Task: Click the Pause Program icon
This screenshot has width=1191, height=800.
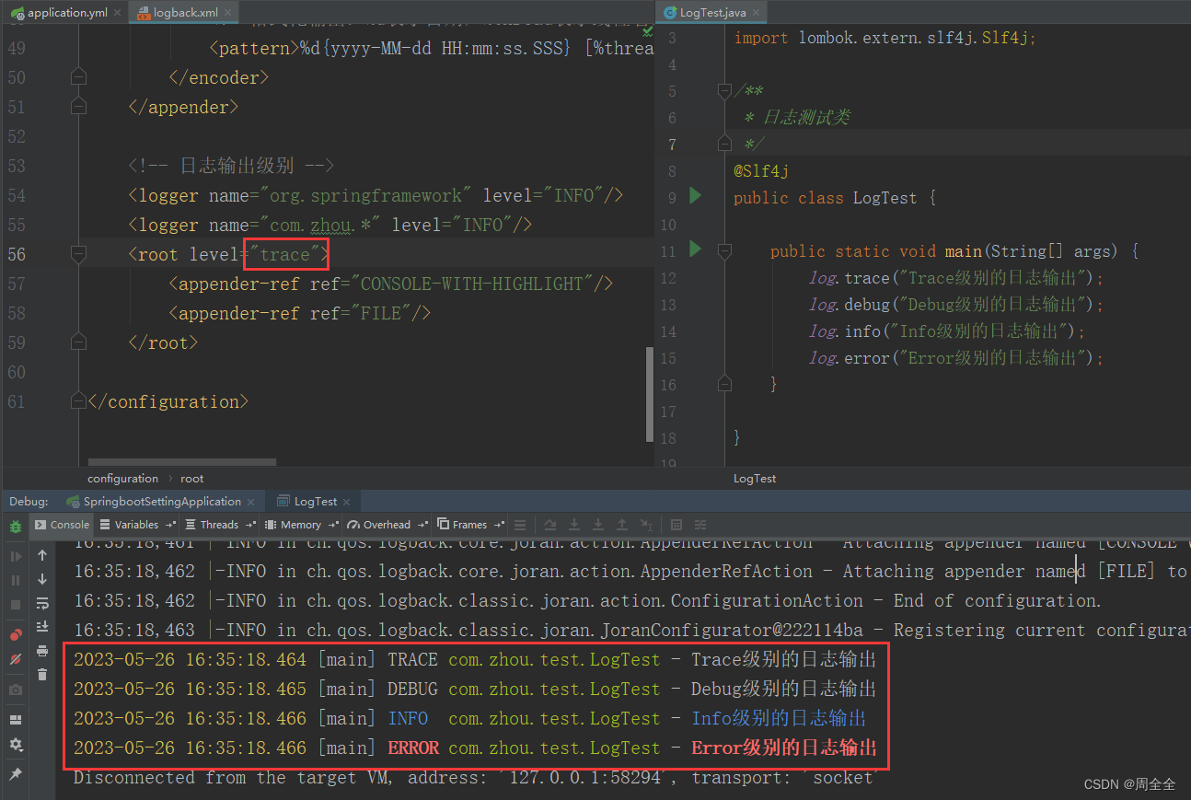Action: tap(16, 581)
